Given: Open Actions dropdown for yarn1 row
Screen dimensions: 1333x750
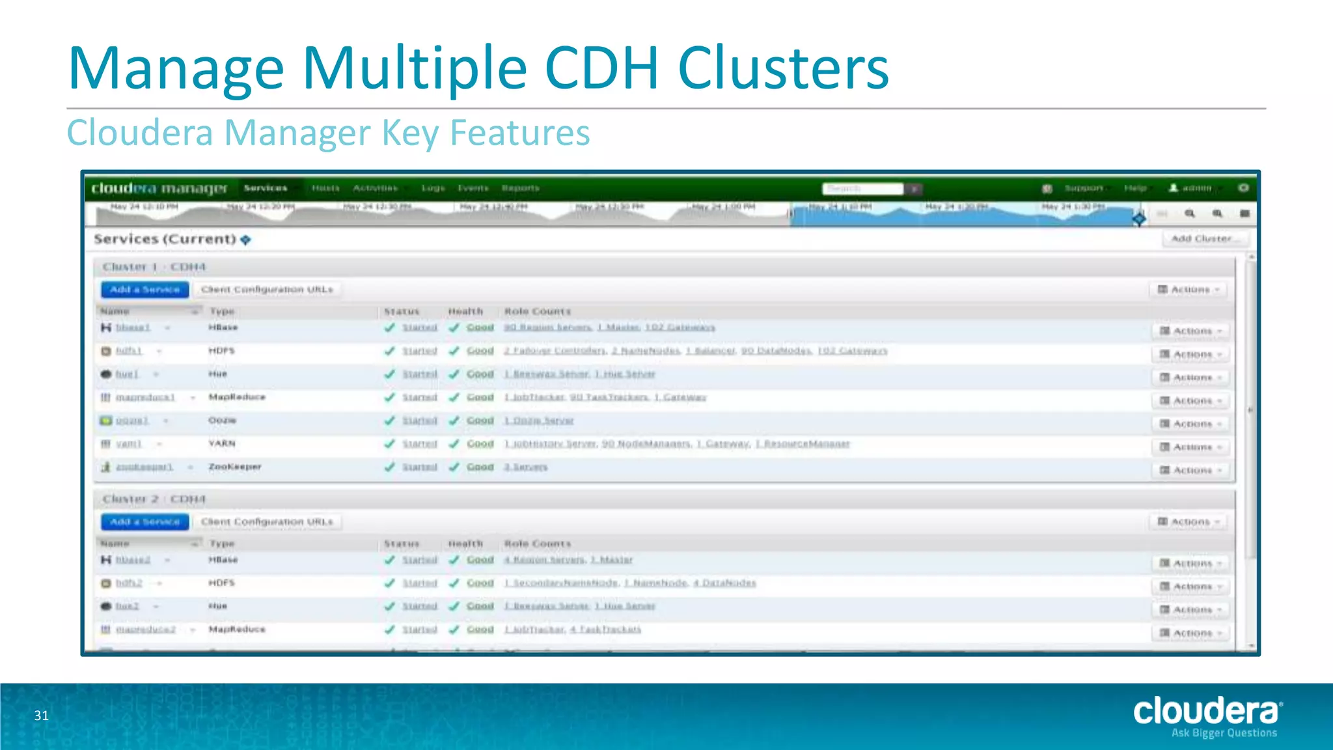Looking at the screenshot, I should [x=1191, y=447].
